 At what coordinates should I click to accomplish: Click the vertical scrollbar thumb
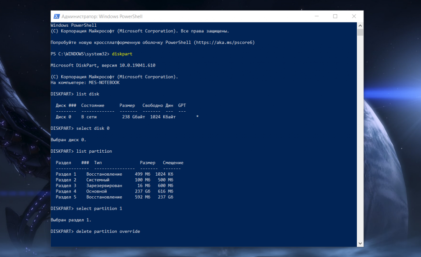click(360, 32)
